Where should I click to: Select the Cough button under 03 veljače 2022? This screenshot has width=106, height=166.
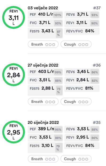(76, 44)
